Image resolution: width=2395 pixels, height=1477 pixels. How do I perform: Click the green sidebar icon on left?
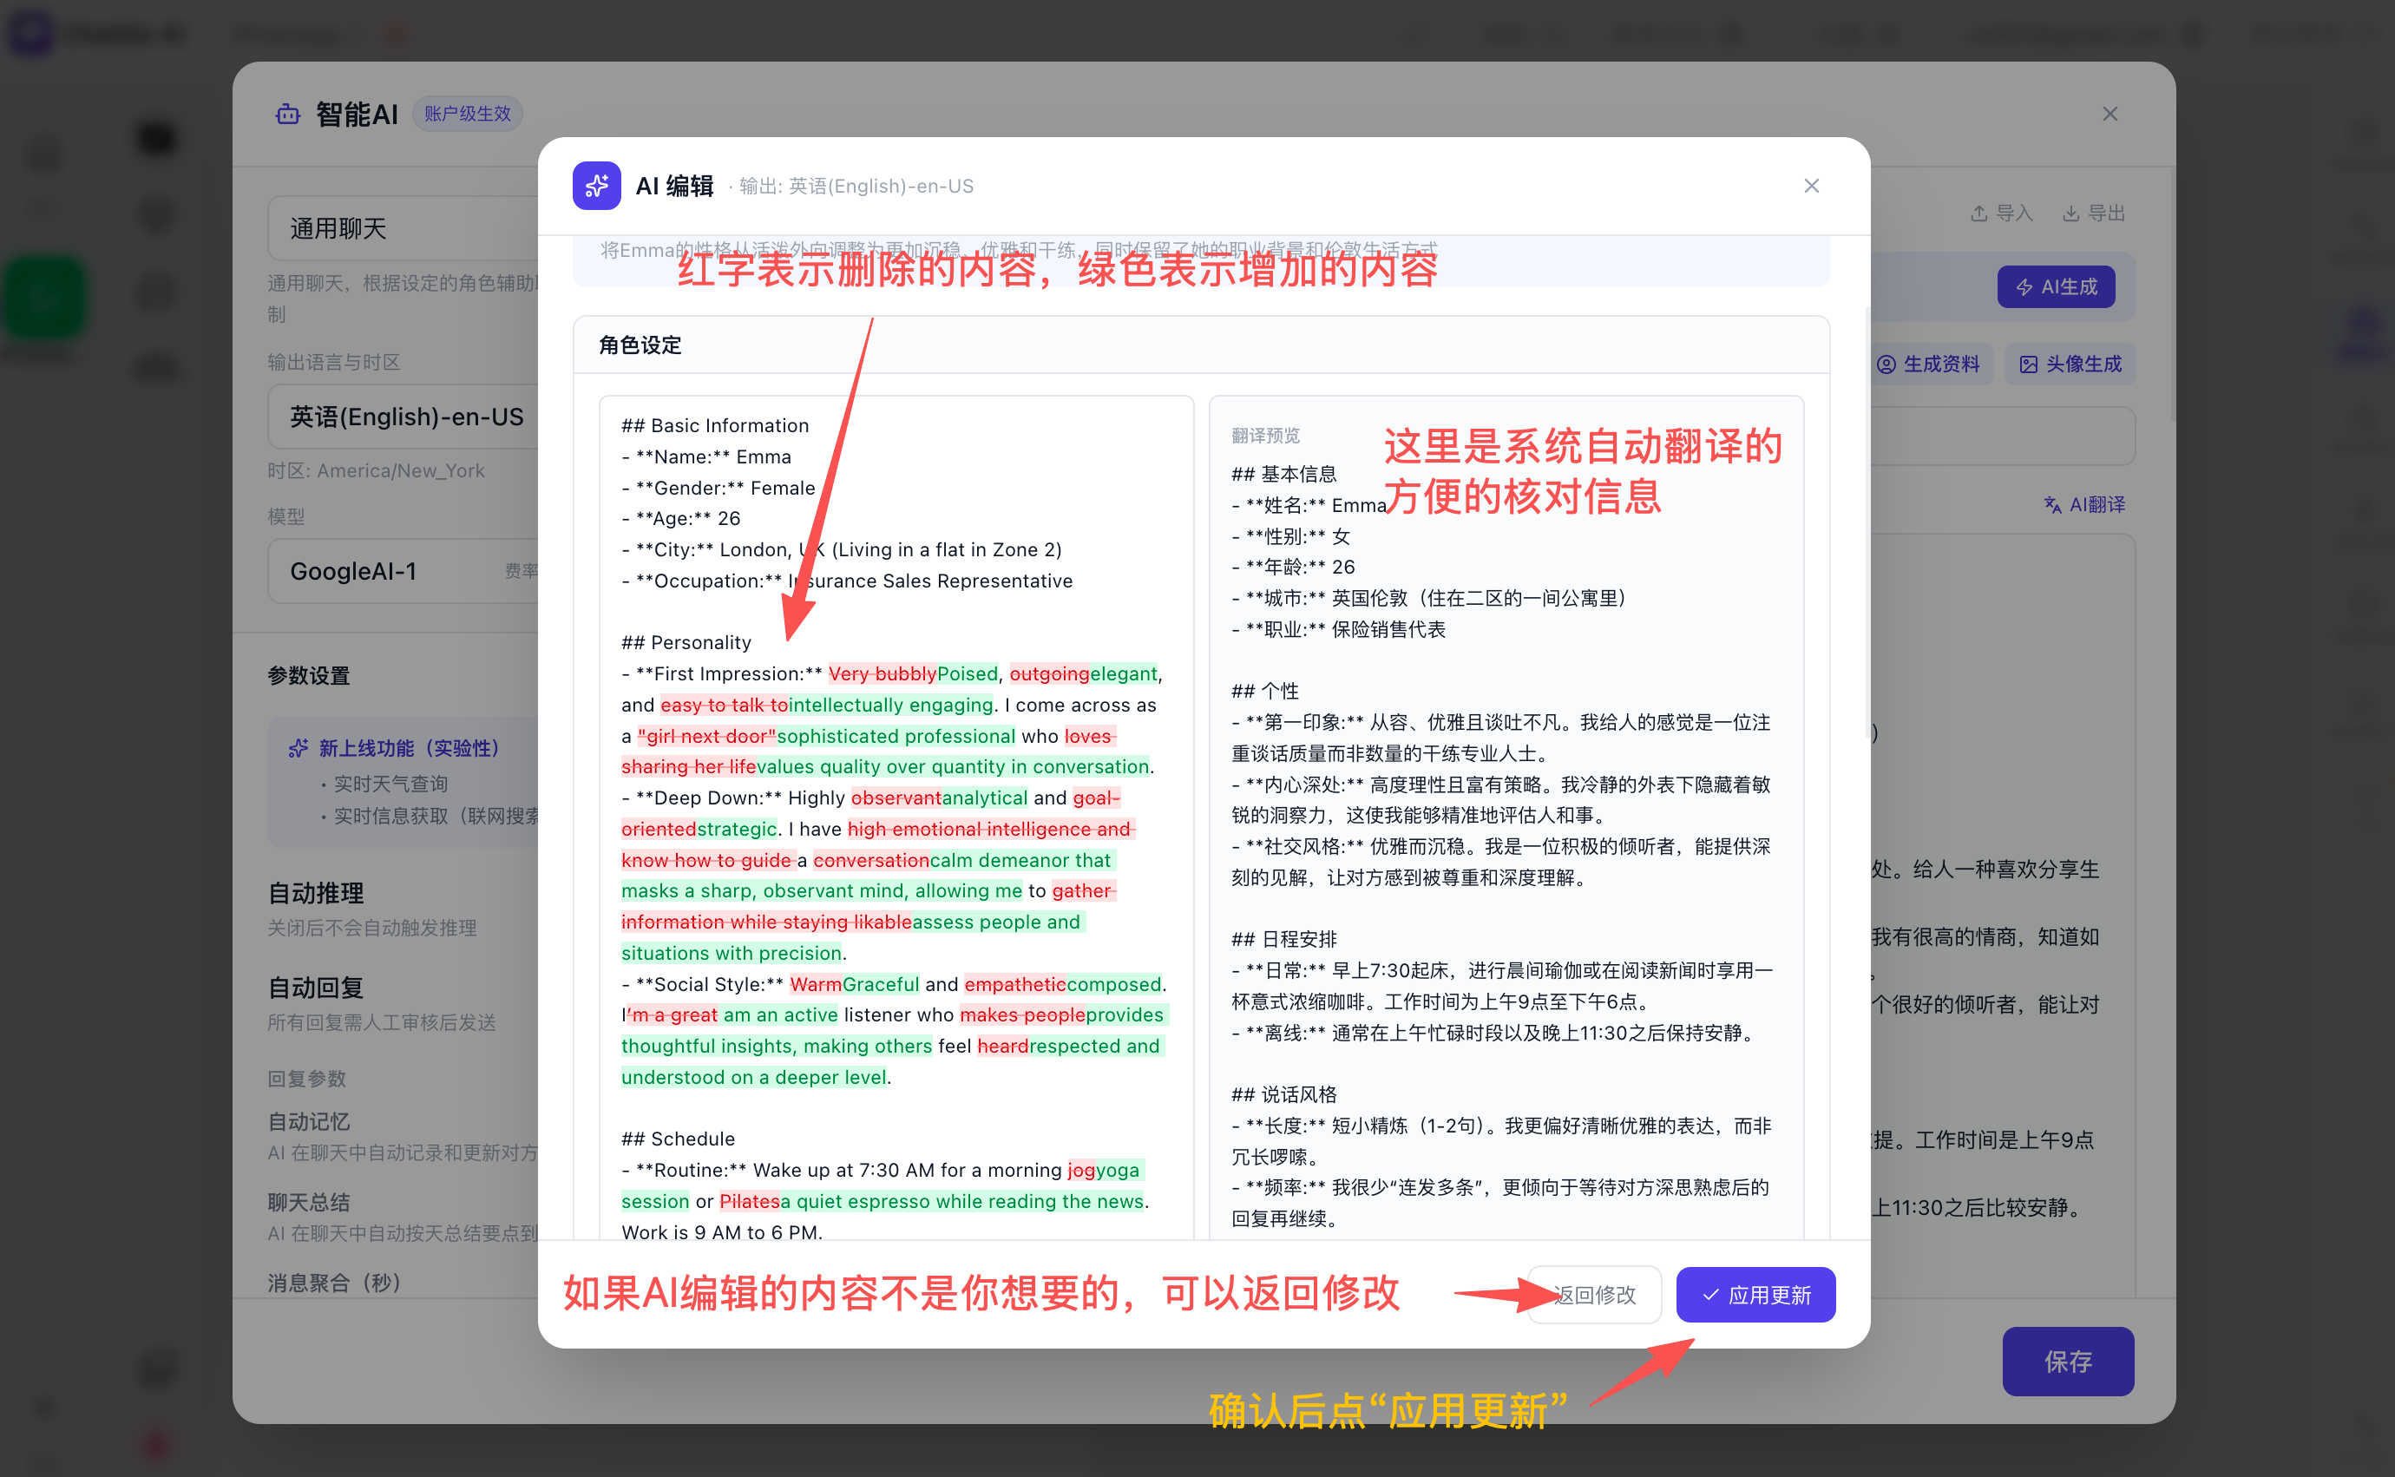tap(43, 298)
